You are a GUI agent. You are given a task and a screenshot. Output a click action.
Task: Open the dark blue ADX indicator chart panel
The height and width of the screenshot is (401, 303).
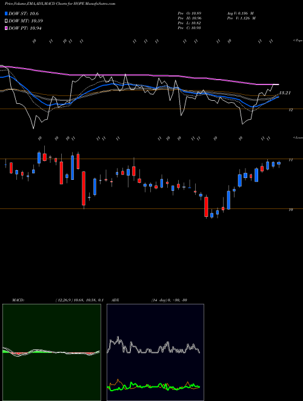(x=155, y=352)
